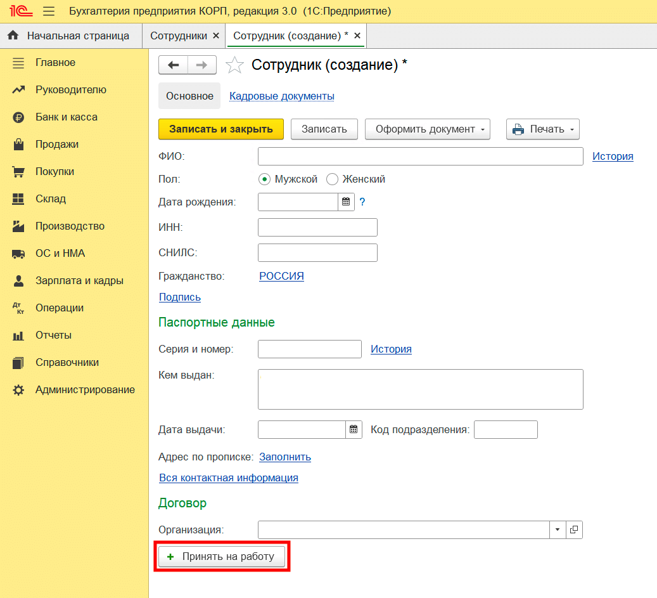Open the hamburger main menu icon

click(x=48, y=11)
